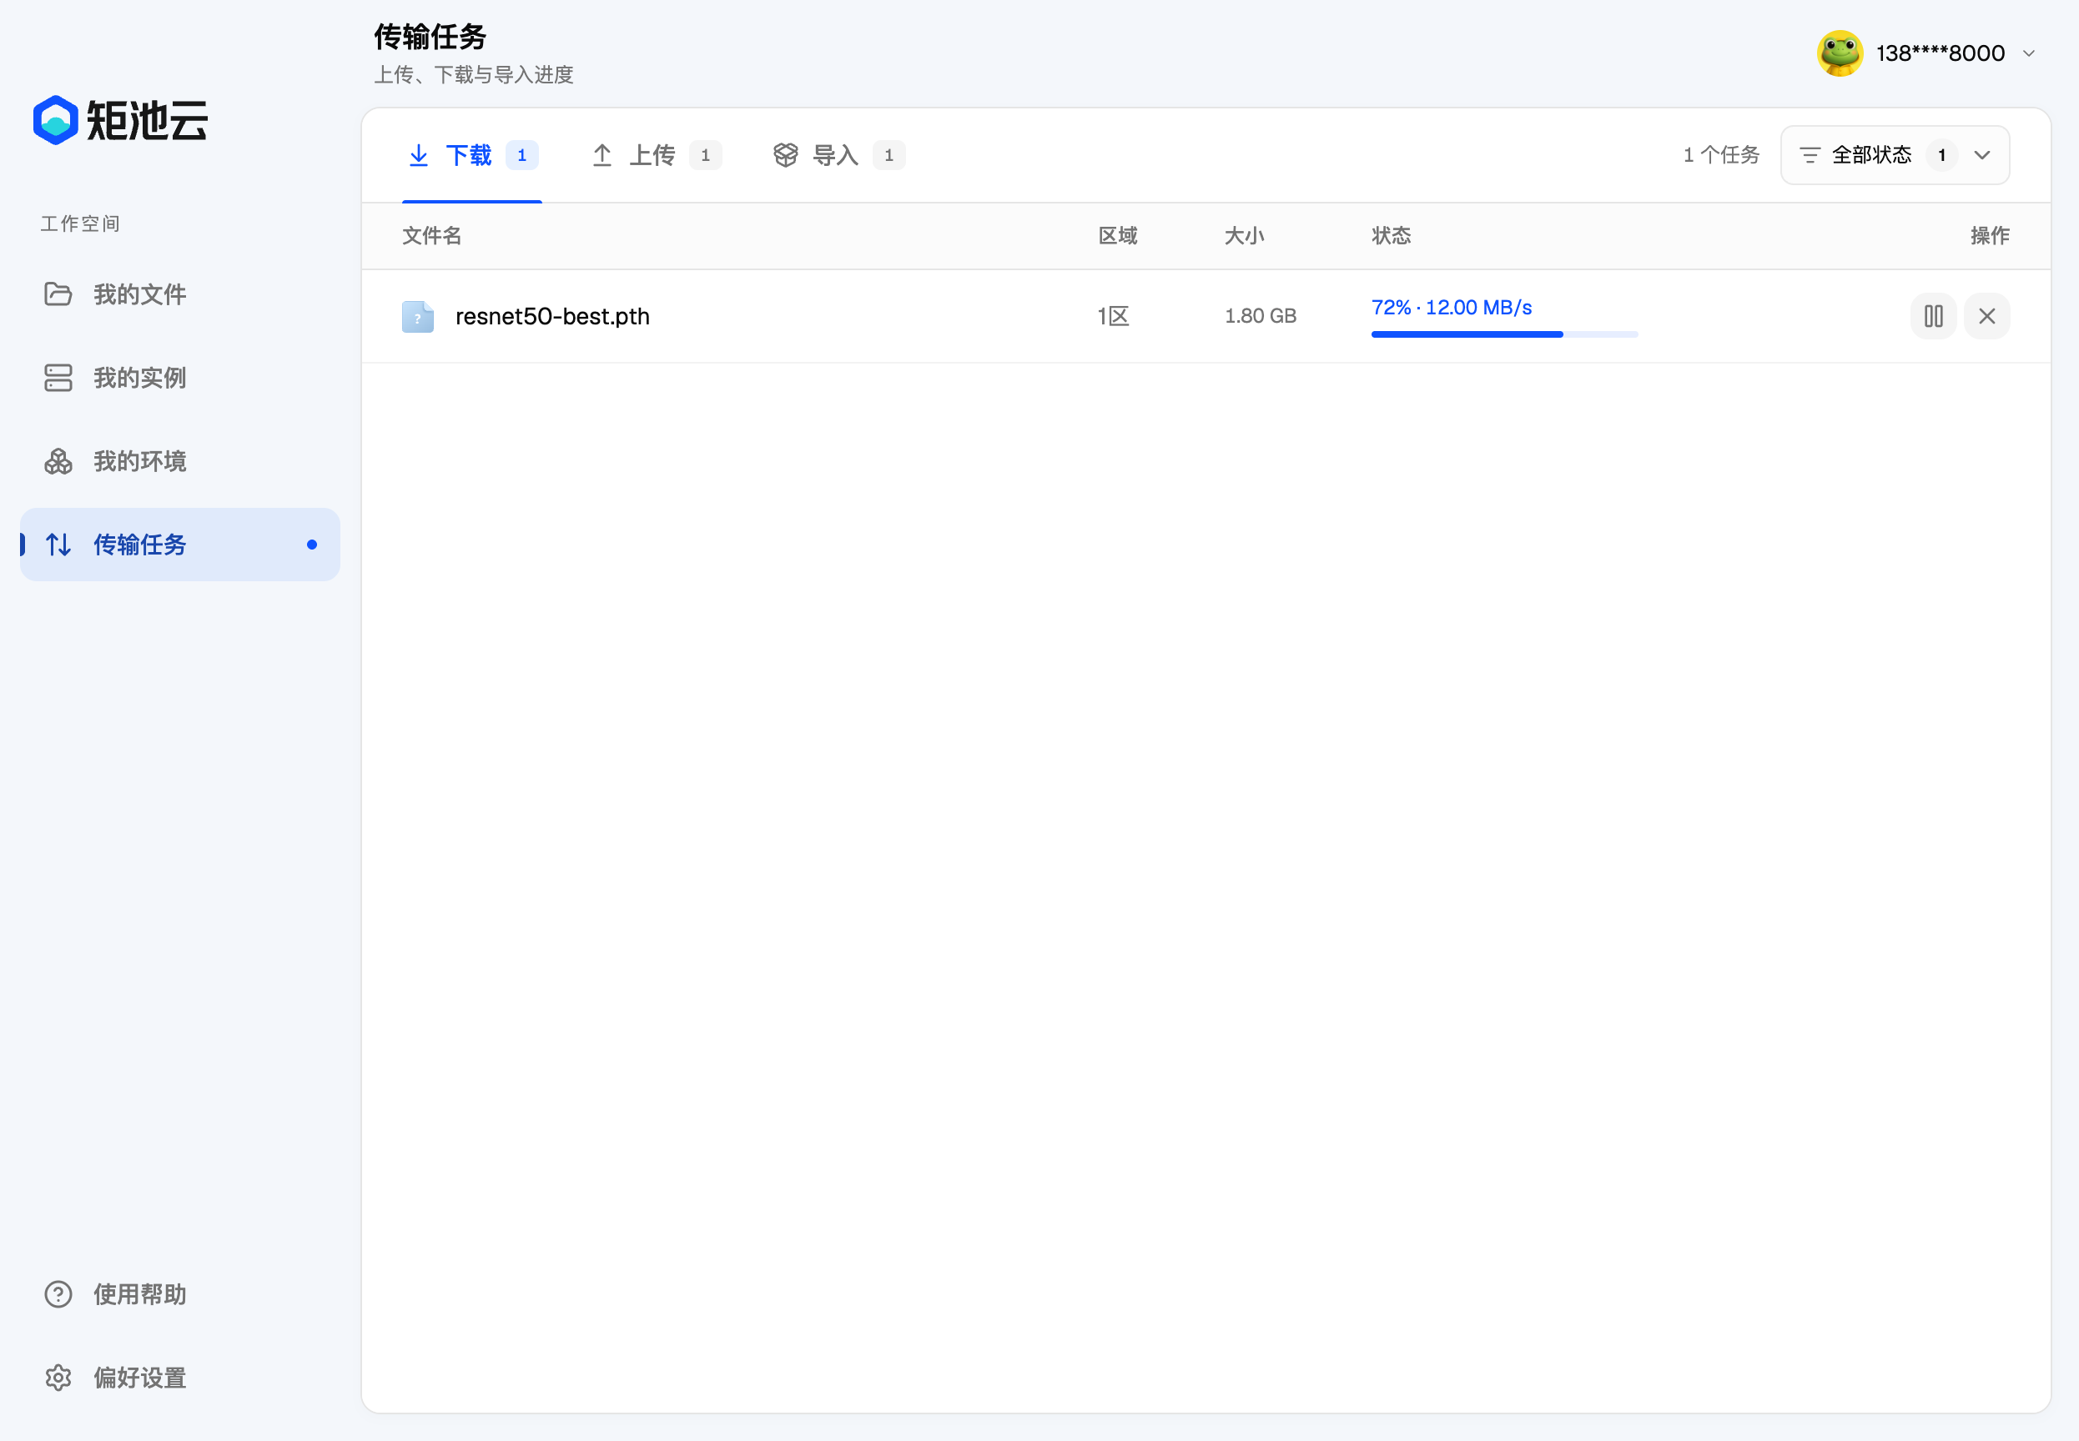Select 传输任务 in the sidebar
Image resolution: width=2079 pixels, height=1441 pixels.
click(x=179, y=545)
